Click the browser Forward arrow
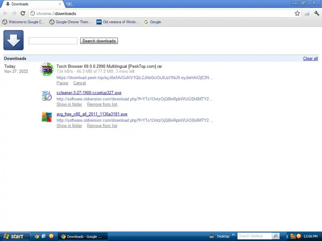The height and width of the screenshot is (241, 322). [14, 13]
